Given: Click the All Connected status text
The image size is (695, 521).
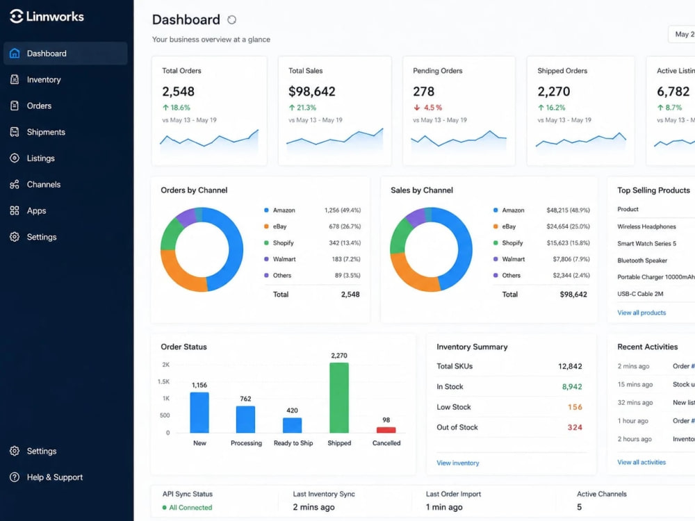Looking at the screenshot, I should click(x=190, y=508).
